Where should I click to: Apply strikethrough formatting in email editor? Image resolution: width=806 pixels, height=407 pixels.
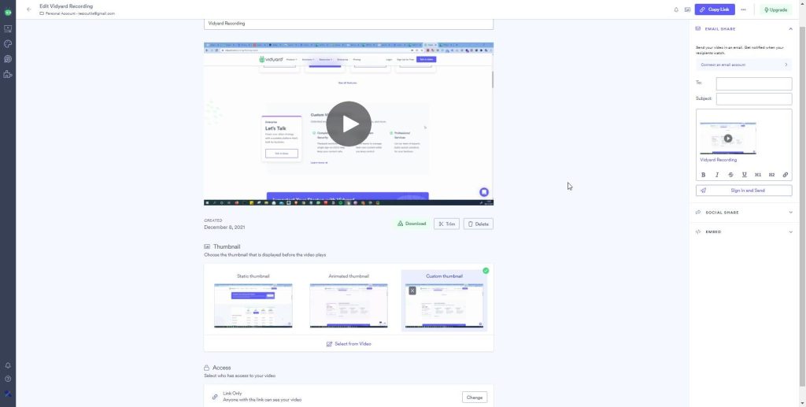click(x=730, y=175)
